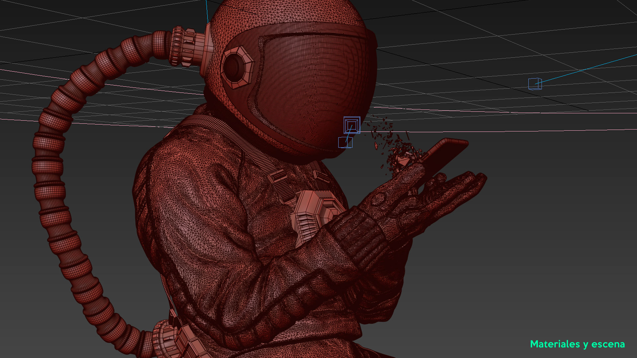Select the hose connector ring at helmet
Viewport: 637px width, 358px height.
(187, 46)
